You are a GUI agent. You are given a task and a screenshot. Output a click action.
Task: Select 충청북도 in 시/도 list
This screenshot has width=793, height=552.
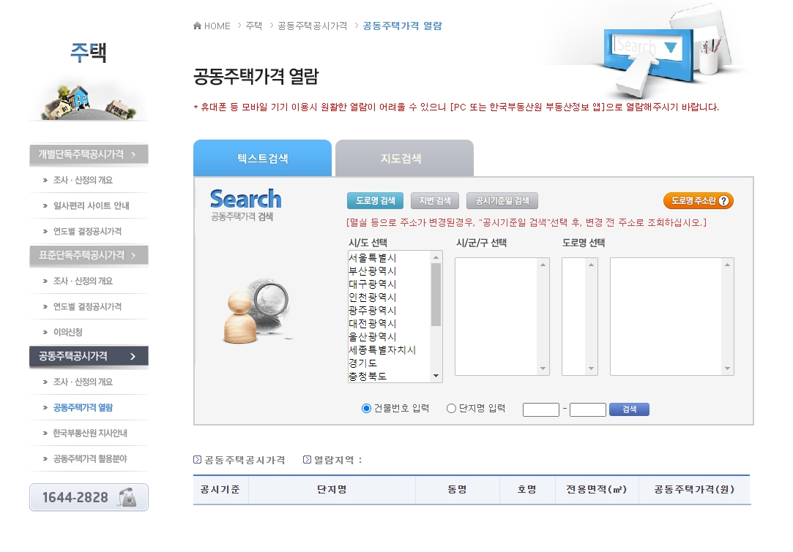click(388, 376)
